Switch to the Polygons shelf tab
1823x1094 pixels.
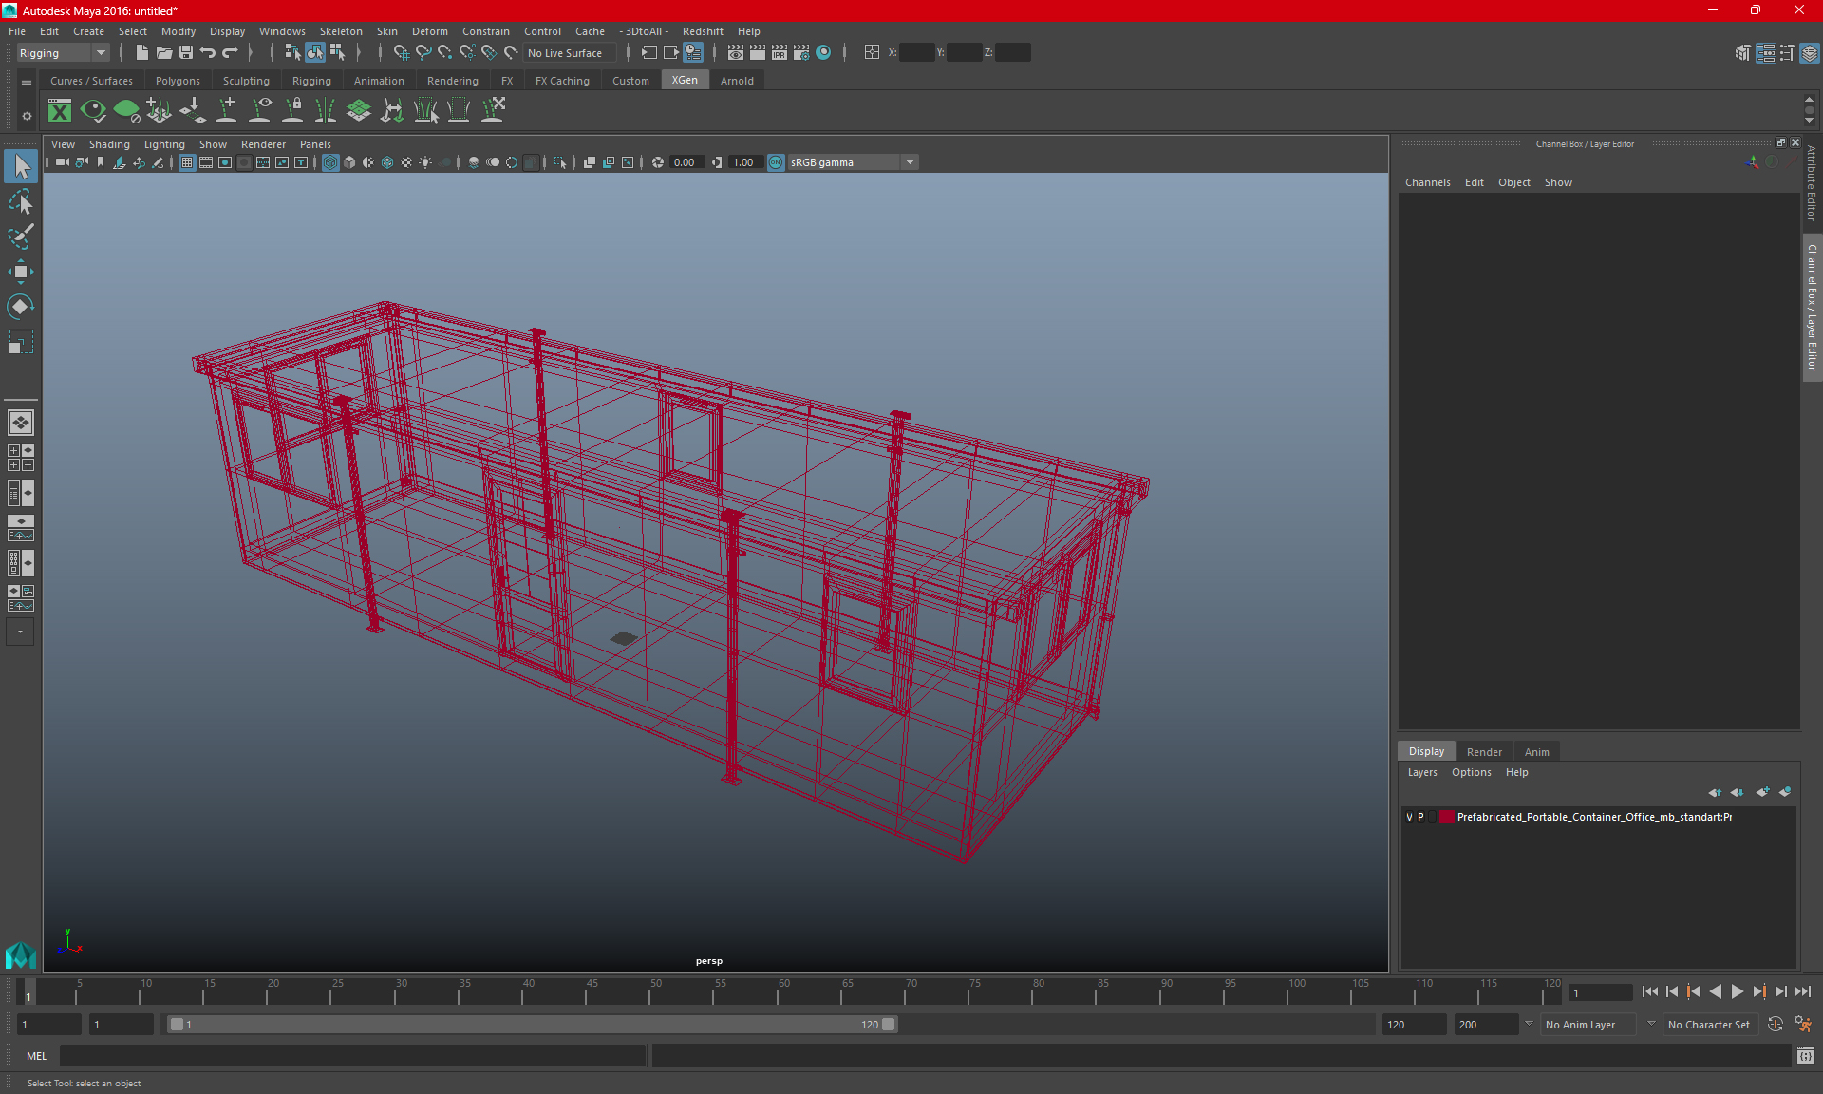pyautogui.click(x=178, y=81)
